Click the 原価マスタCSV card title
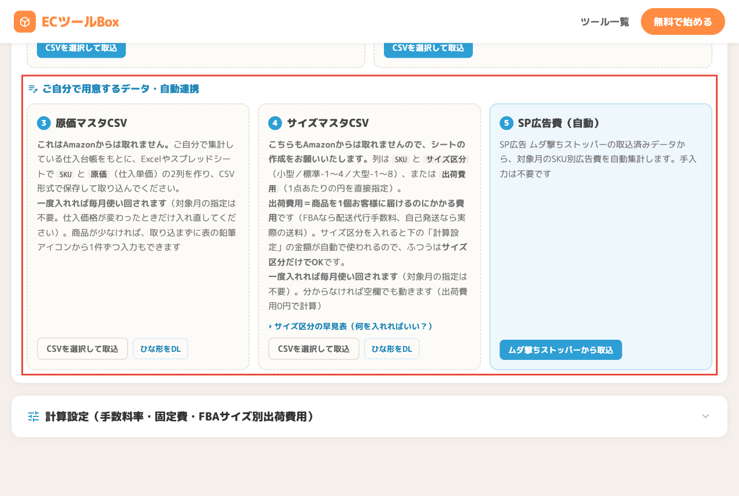 click(91, 123)
